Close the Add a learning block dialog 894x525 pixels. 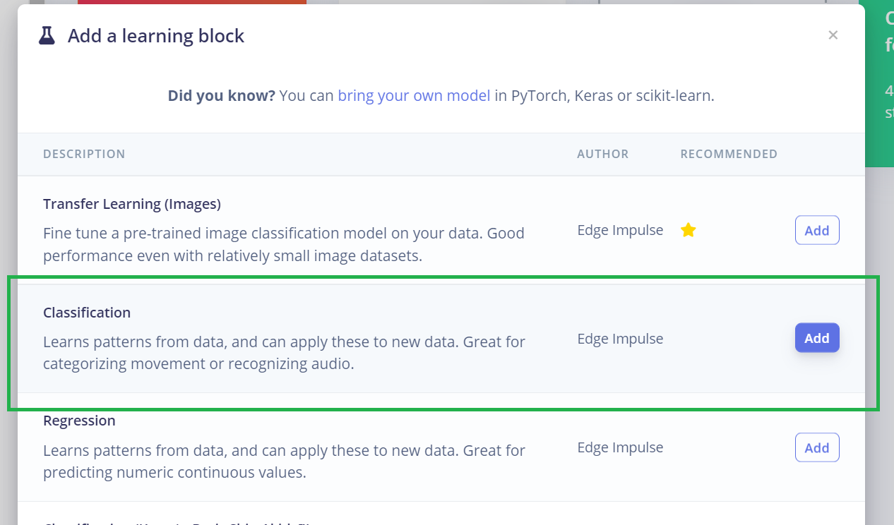[833, 35]
